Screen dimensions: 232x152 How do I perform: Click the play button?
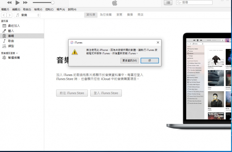point(17,3)
